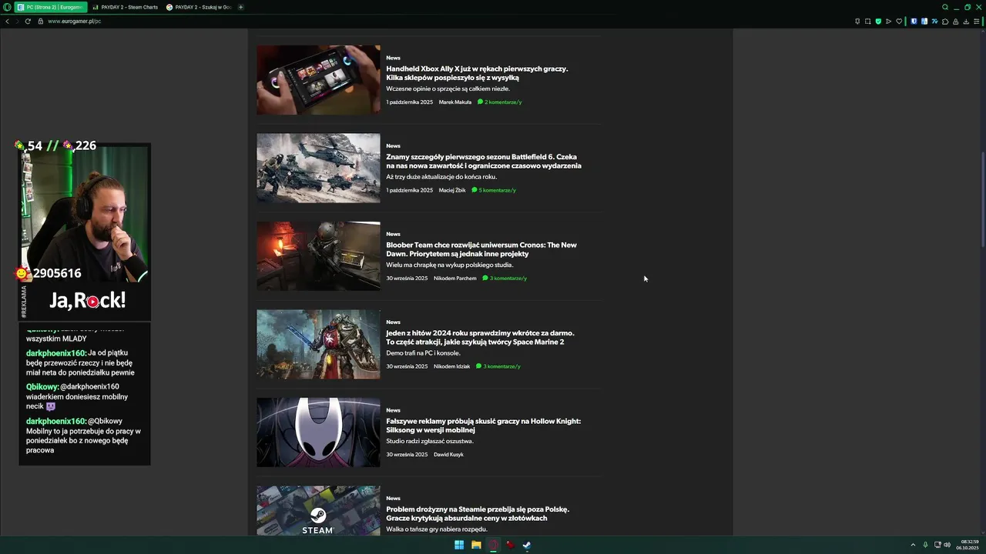Screen dimensions: 986x554
Task: Click the Hollow Knight Silksong thumbnail
Action: [318, 432]
